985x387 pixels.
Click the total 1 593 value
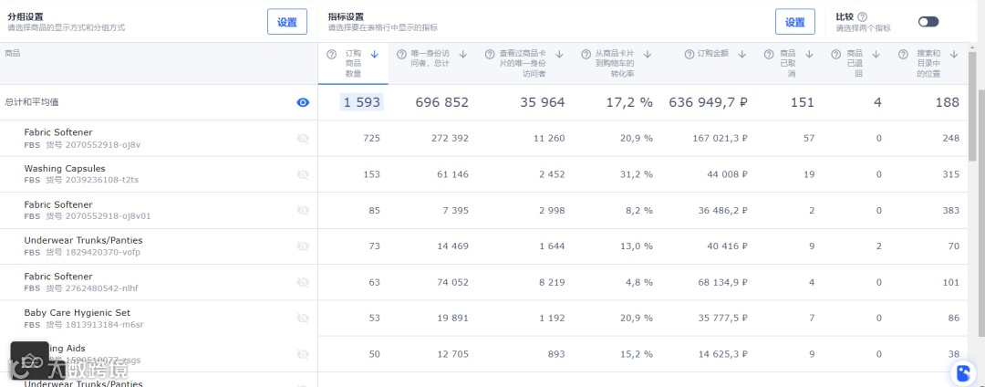(x=362, y=102)
